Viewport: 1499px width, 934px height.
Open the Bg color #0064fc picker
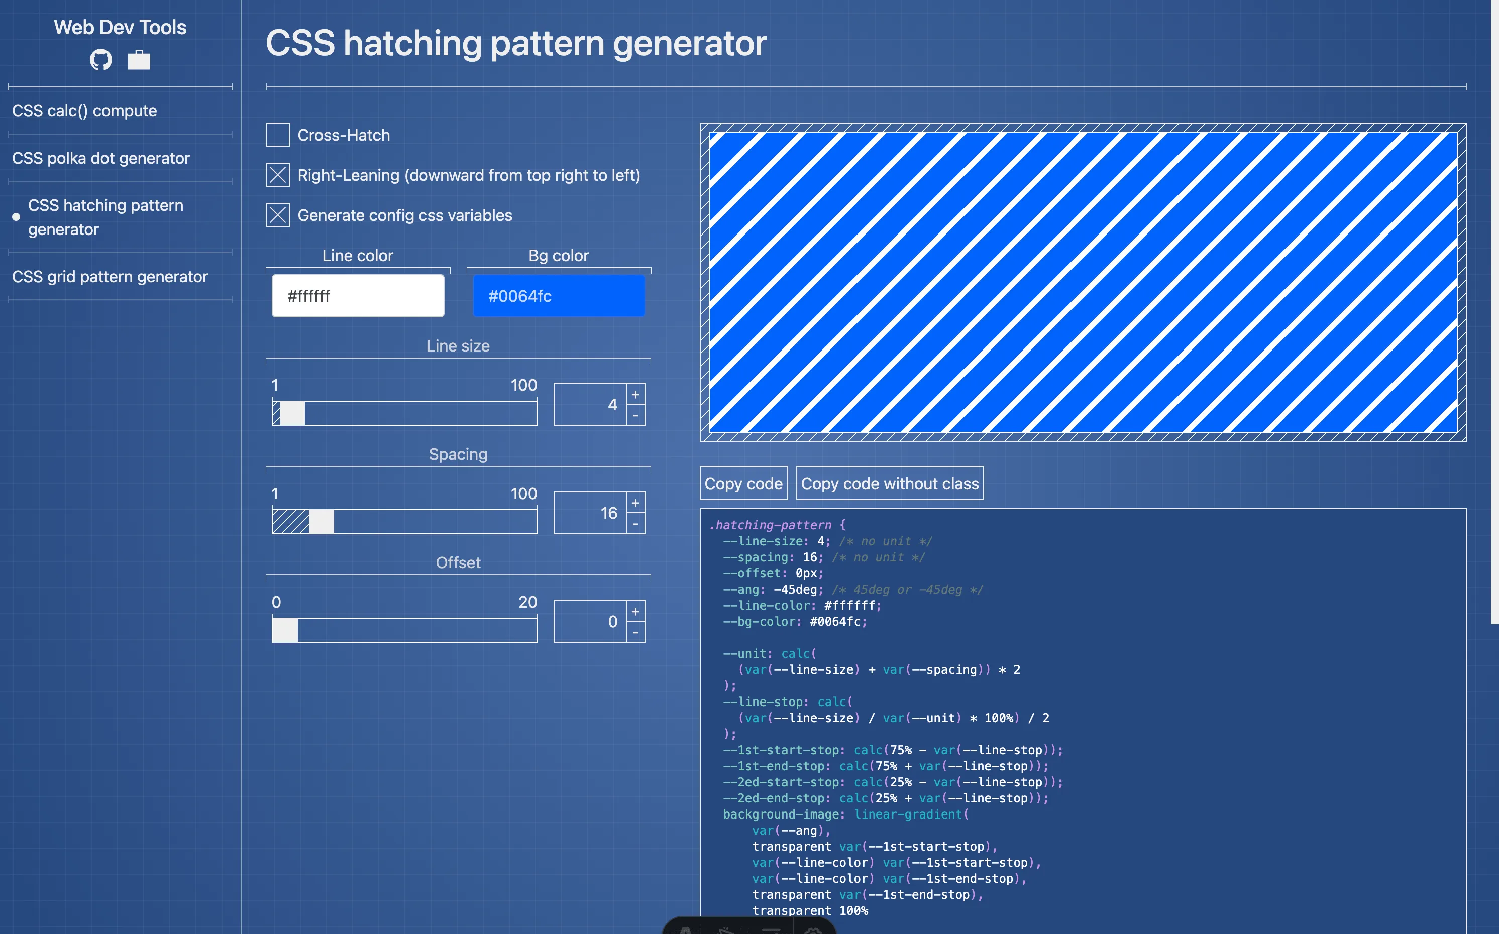click(x=559, y=296)
